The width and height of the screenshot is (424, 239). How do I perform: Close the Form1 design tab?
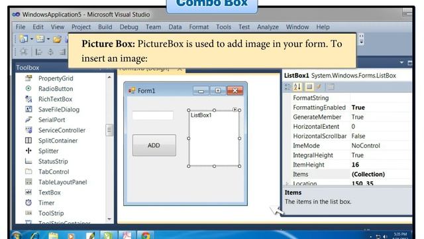click(180, 69)
